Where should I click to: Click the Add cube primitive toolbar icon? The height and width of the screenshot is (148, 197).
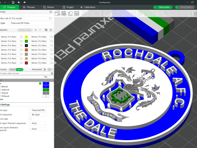click(x=57, y=14)
